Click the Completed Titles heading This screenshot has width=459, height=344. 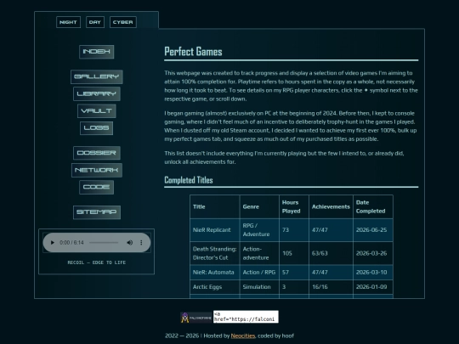189,180
